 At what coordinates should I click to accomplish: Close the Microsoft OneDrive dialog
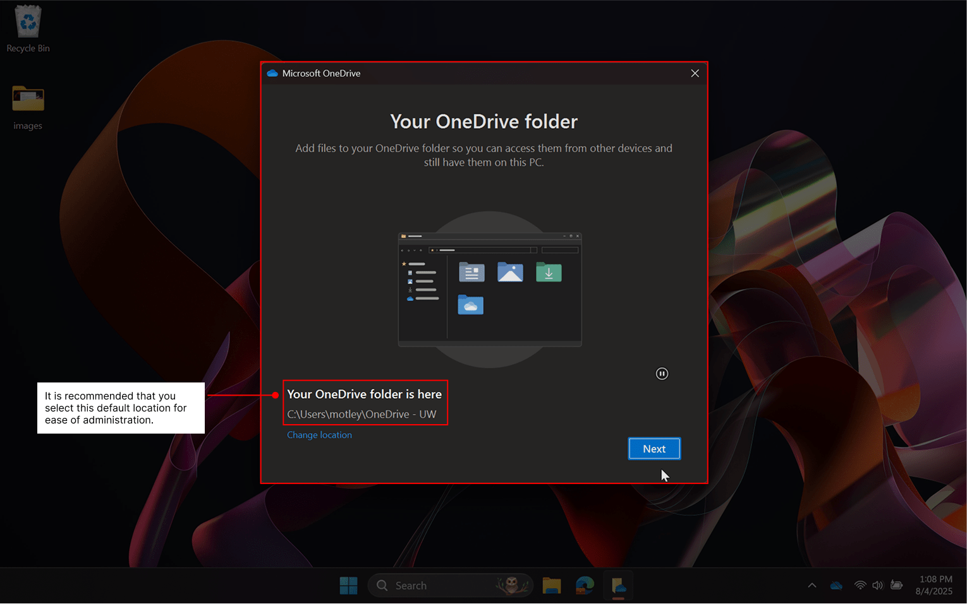695,73
